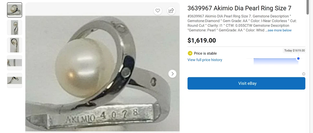View the third ring thumbnail
Viewport: 313px width, 133px height.
pyautogui.click(x=15, y=45)
